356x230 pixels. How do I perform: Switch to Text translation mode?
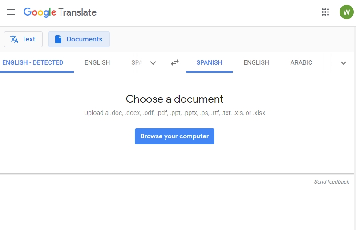pos(23,39)
